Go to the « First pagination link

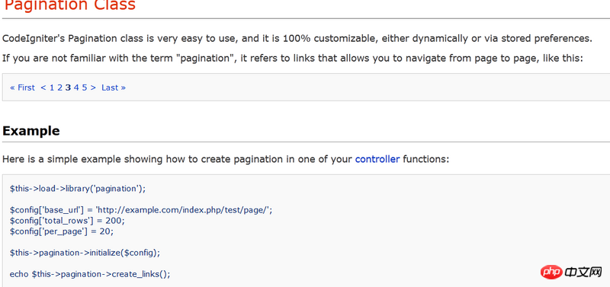(22, 88)
